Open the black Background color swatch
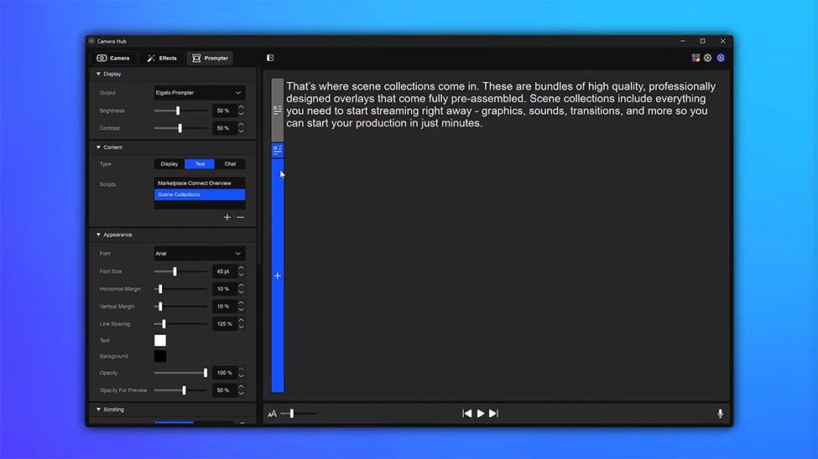 160,356
